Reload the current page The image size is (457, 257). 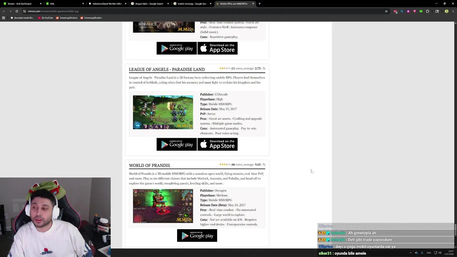pos(16,11)
